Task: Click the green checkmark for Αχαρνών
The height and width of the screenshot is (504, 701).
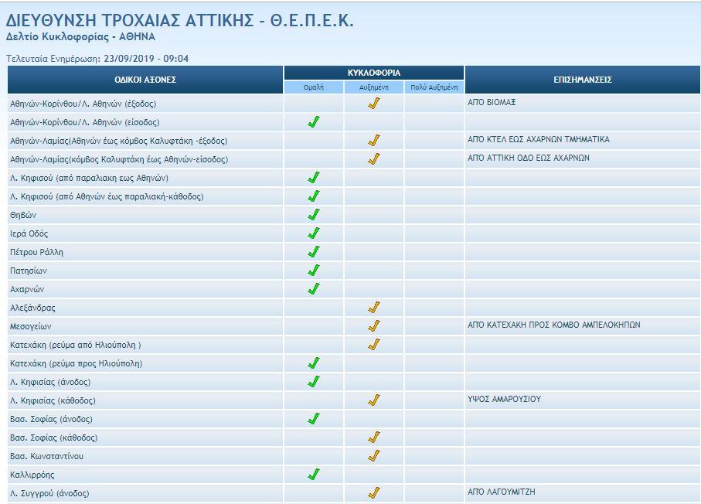Action: coord(313,288)
